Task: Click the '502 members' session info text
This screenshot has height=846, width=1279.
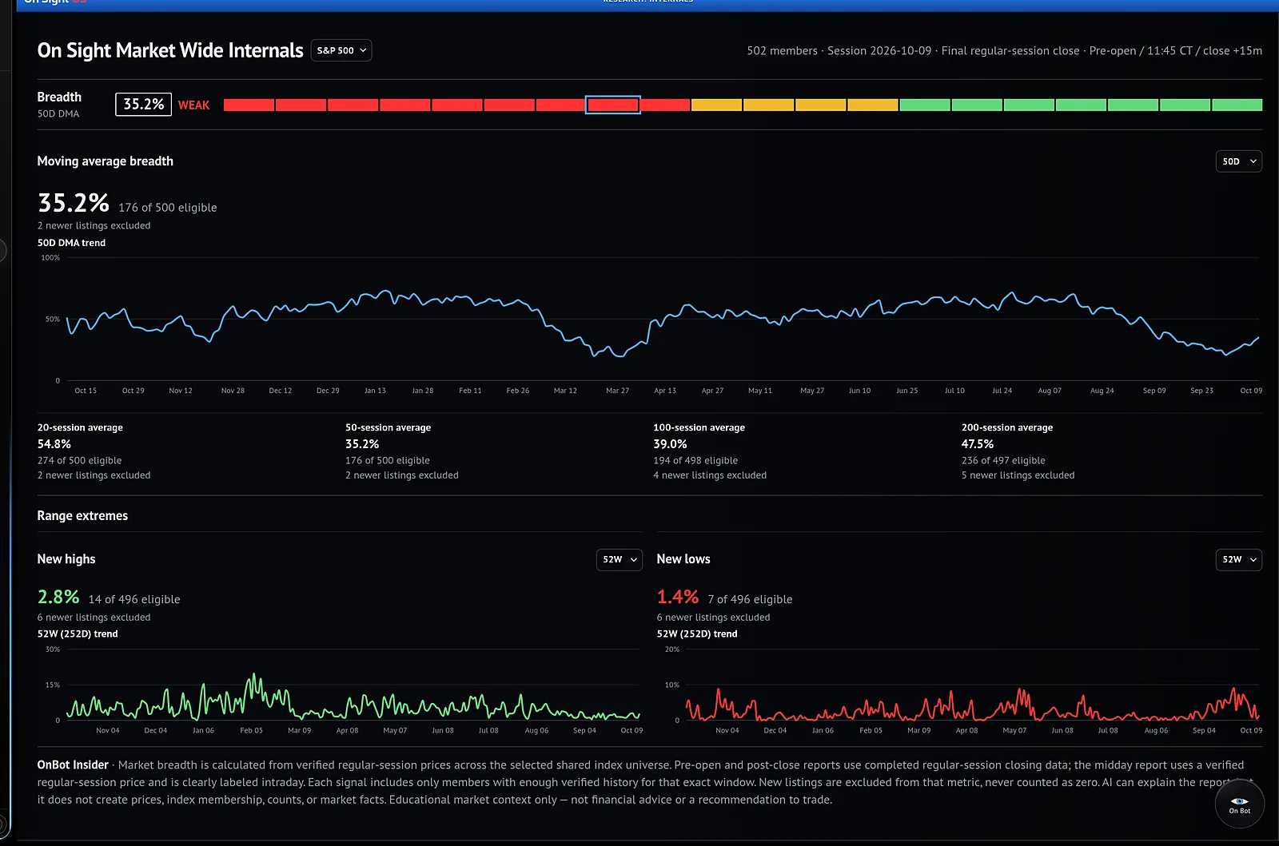Action: (782, 50)
